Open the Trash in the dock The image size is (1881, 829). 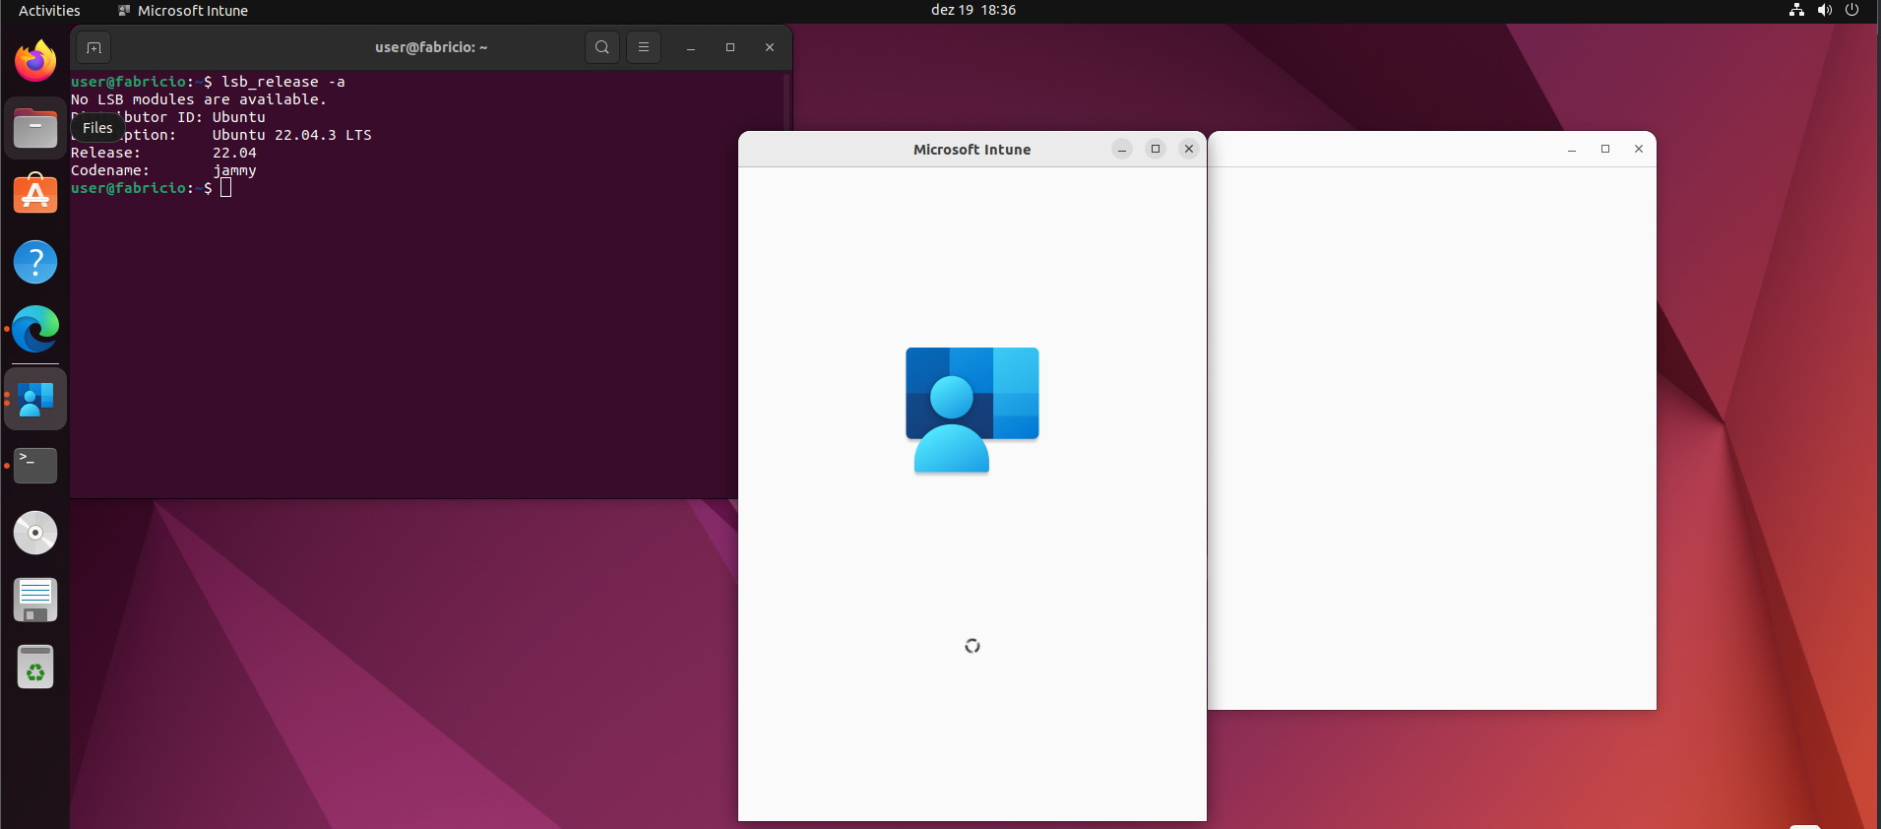pos(35,668)
